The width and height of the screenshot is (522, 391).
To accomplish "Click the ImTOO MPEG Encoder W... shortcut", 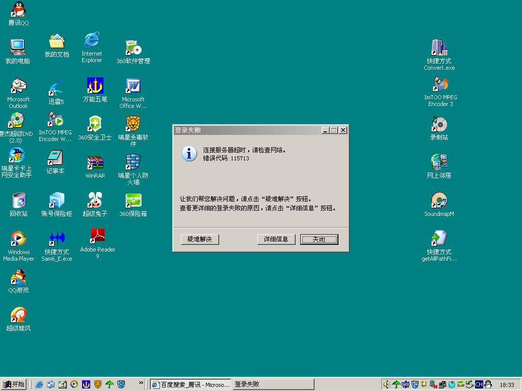I will click(x=55, y=126).
